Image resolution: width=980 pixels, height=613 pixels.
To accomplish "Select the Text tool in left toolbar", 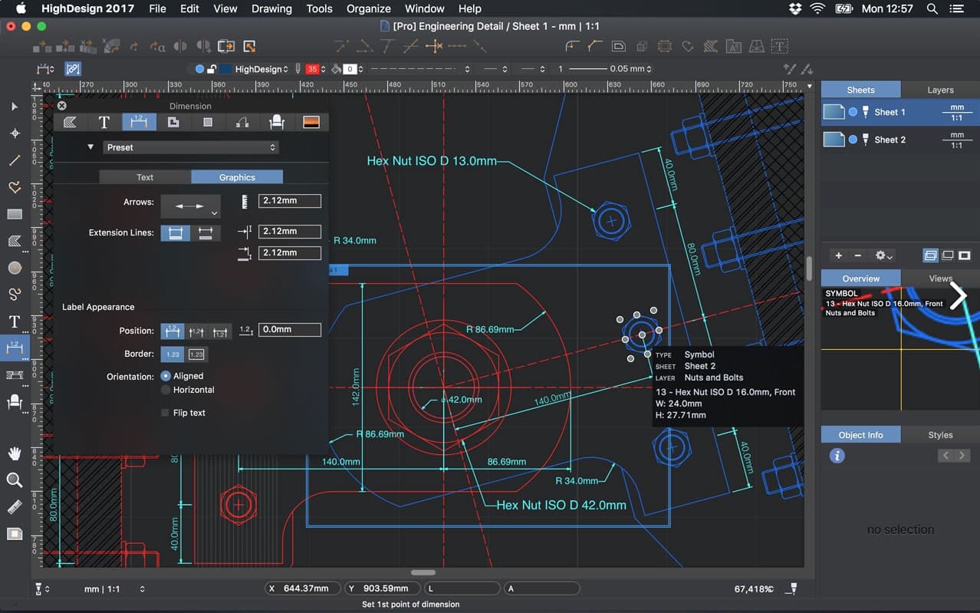I will [x=15, y=321].
